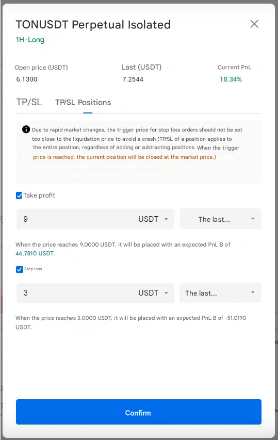This screenshot has width=278, height=440.
Task: Click the Stop loss label text
Action: [x=33, y=269]
